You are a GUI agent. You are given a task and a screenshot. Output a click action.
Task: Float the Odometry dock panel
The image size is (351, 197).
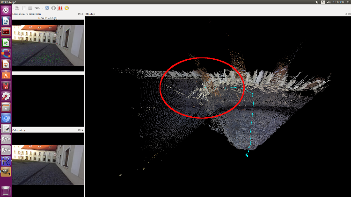click(79, 130)
